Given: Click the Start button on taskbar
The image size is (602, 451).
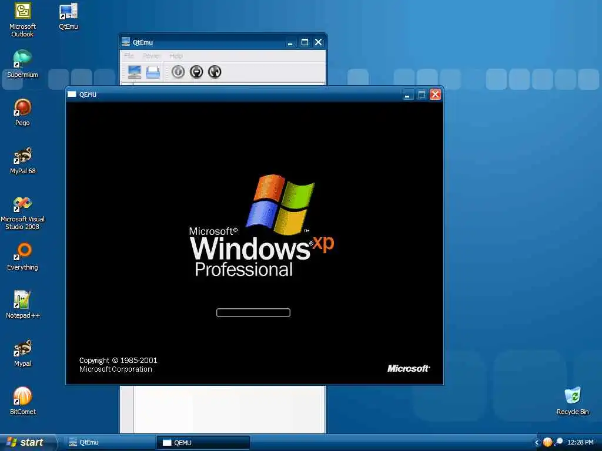Looking at the screenshot, I should (x=28, y=442).
